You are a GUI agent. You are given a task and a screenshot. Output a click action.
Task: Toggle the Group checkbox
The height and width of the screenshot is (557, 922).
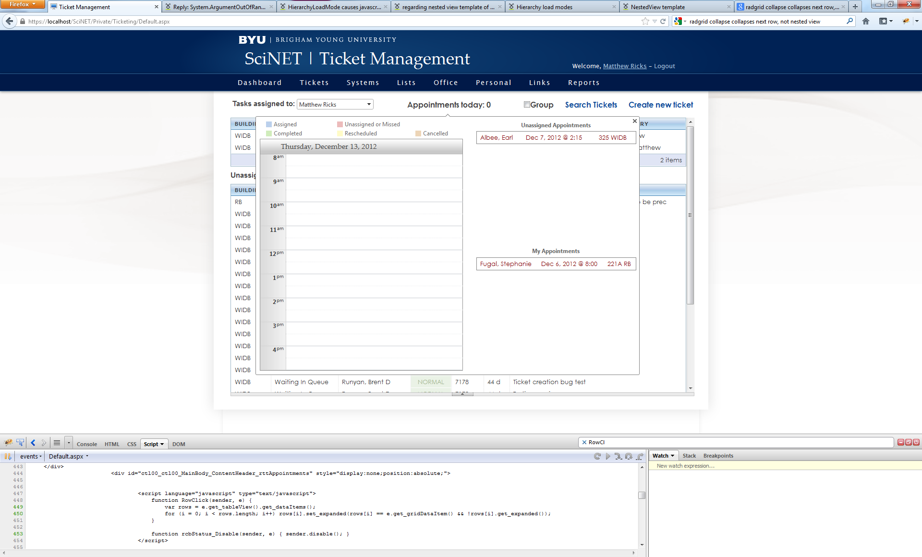527,105
